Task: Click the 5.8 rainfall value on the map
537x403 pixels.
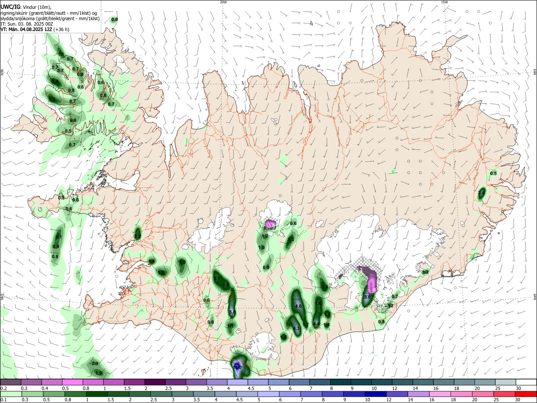Action: pyautogui.click(x=232, y=312)
